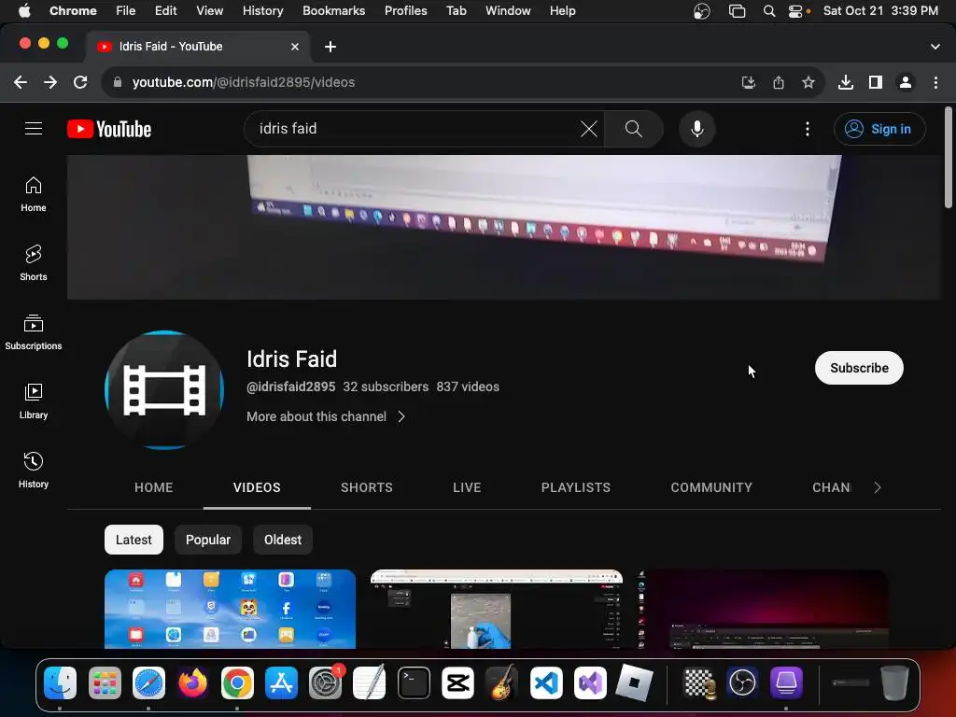Expand More about this channel

(x=326, y=416)
